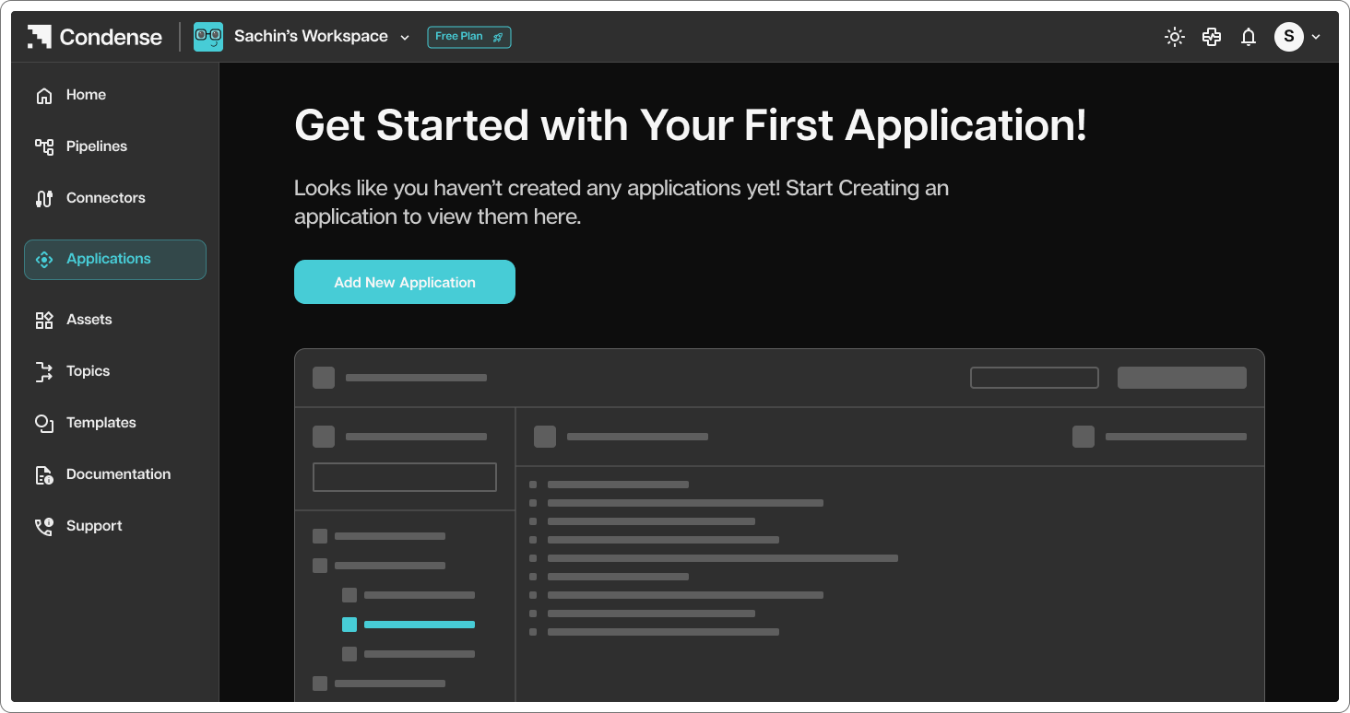Click the user avatar S
Image resolution: width=1350 pixels, height=713 pixels.
[1288, 37]
